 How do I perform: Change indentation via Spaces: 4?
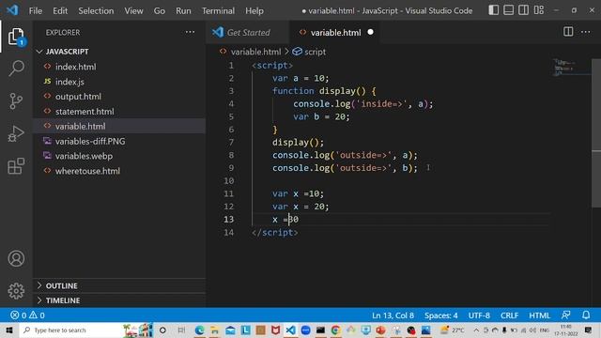pos(440,315)
